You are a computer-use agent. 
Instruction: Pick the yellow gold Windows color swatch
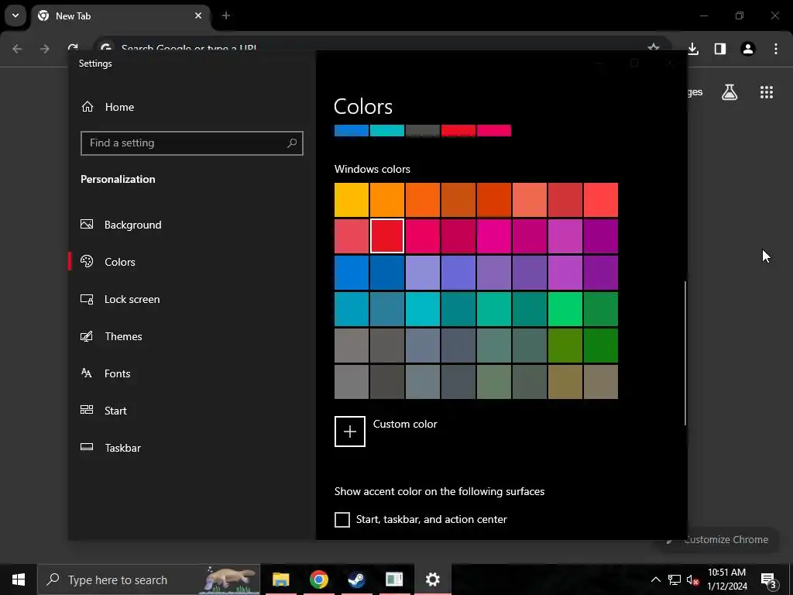point(352,200)
